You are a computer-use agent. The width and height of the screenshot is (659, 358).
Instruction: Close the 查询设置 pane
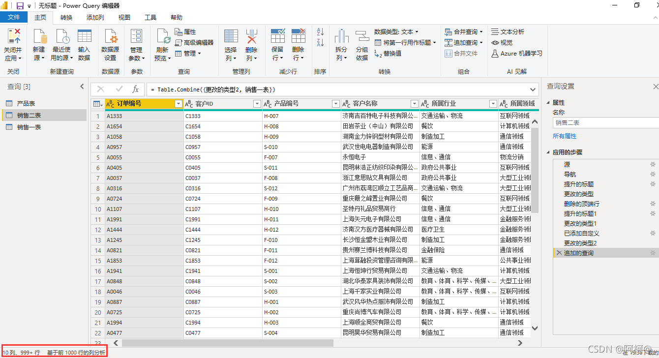pyautogui.click(x=656, y=87)
